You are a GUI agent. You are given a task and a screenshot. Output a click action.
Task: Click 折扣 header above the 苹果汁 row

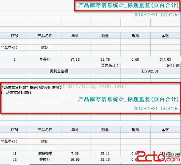[135, 36]
